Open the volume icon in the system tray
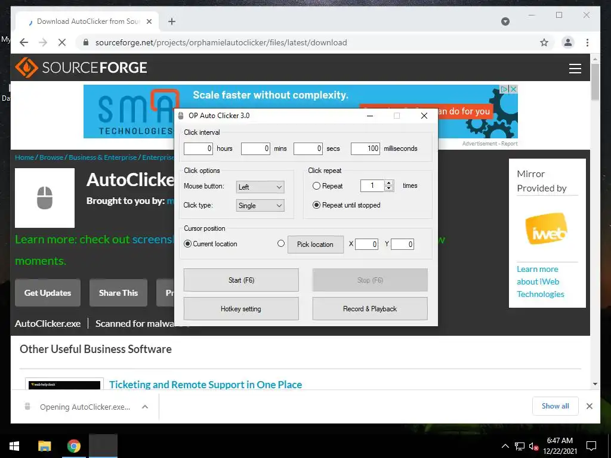This screenshot has height=458, width=611. [533, 446]
